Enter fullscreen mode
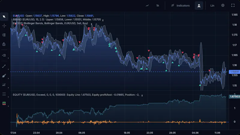Viewport: 240px width, 135px height. click(x=233, y=5)
